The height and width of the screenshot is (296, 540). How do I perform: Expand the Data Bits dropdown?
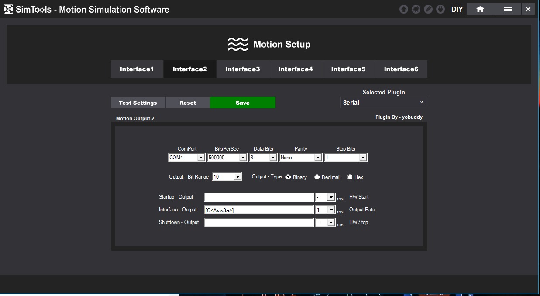[263, 158]
